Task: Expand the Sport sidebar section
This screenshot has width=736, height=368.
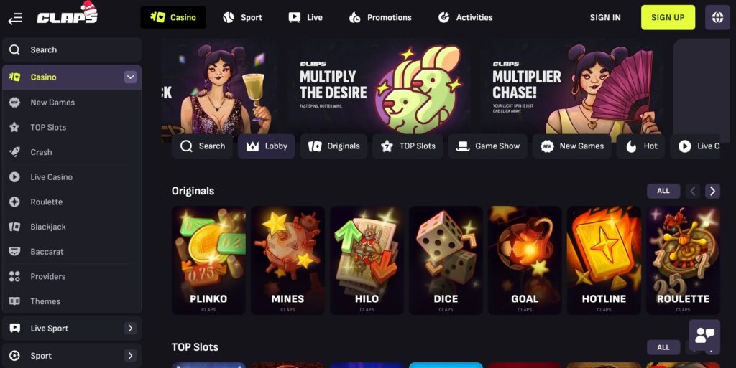Action: click(130, 356)
